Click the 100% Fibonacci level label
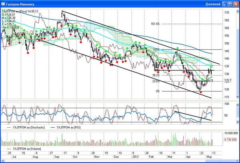The height and width of the screenshot is (163, 240). 156,50
